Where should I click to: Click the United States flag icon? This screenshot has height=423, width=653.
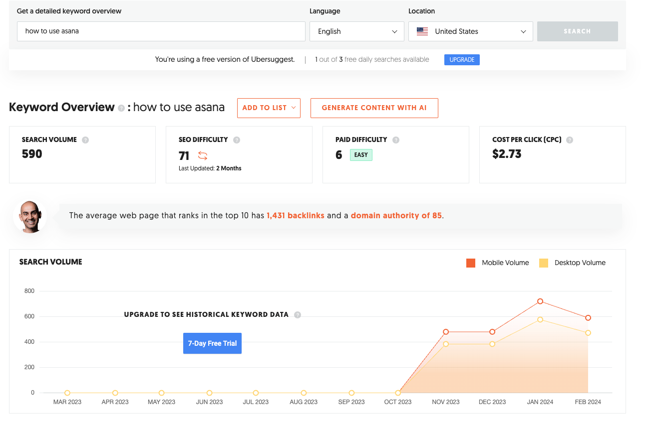click(422, 31)
